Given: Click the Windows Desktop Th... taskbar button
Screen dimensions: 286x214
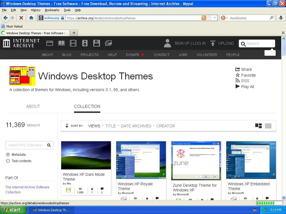Looking at the screenshot, I should pyautogui.click(x=52, y=210).
